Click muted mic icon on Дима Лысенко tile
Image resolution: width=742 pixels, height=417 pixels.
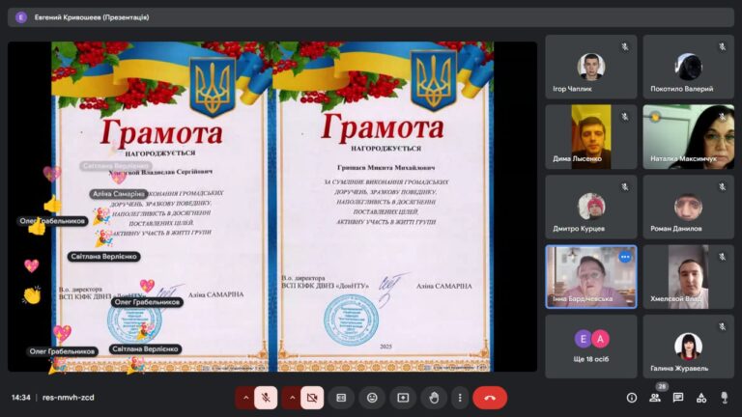(625, 117)
